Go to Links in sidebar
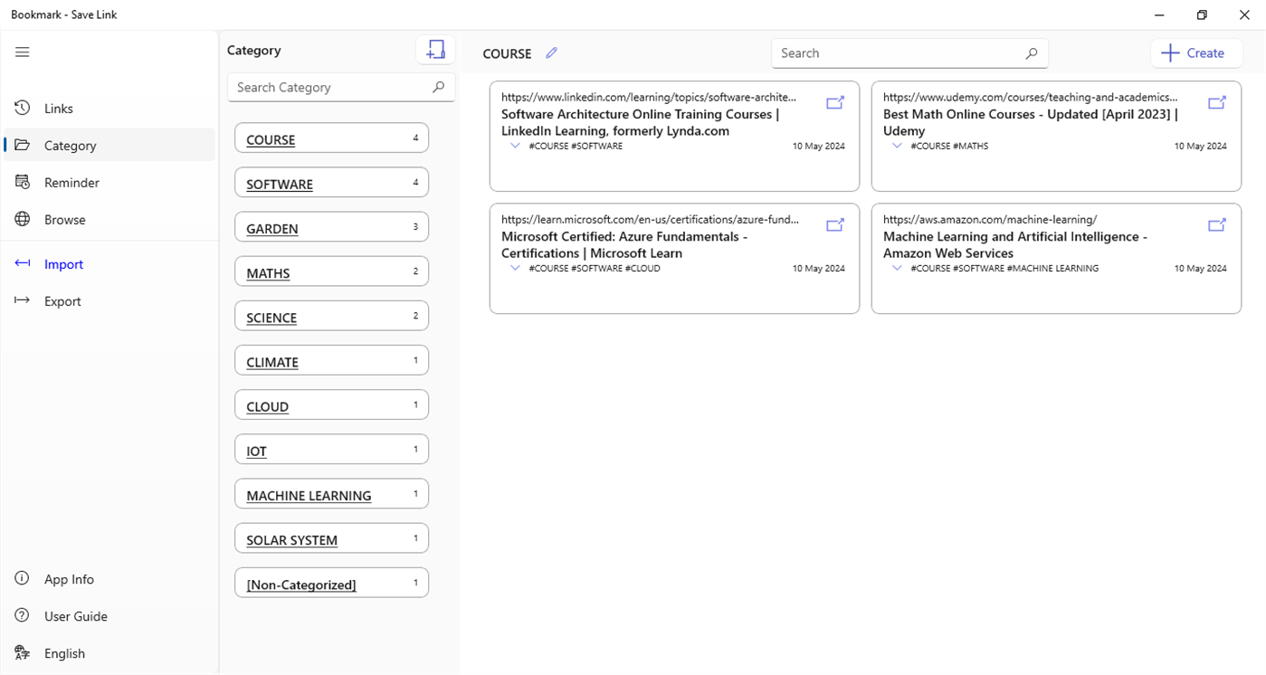Viewport: 1266px width, 675px height. tap(58, 109)
